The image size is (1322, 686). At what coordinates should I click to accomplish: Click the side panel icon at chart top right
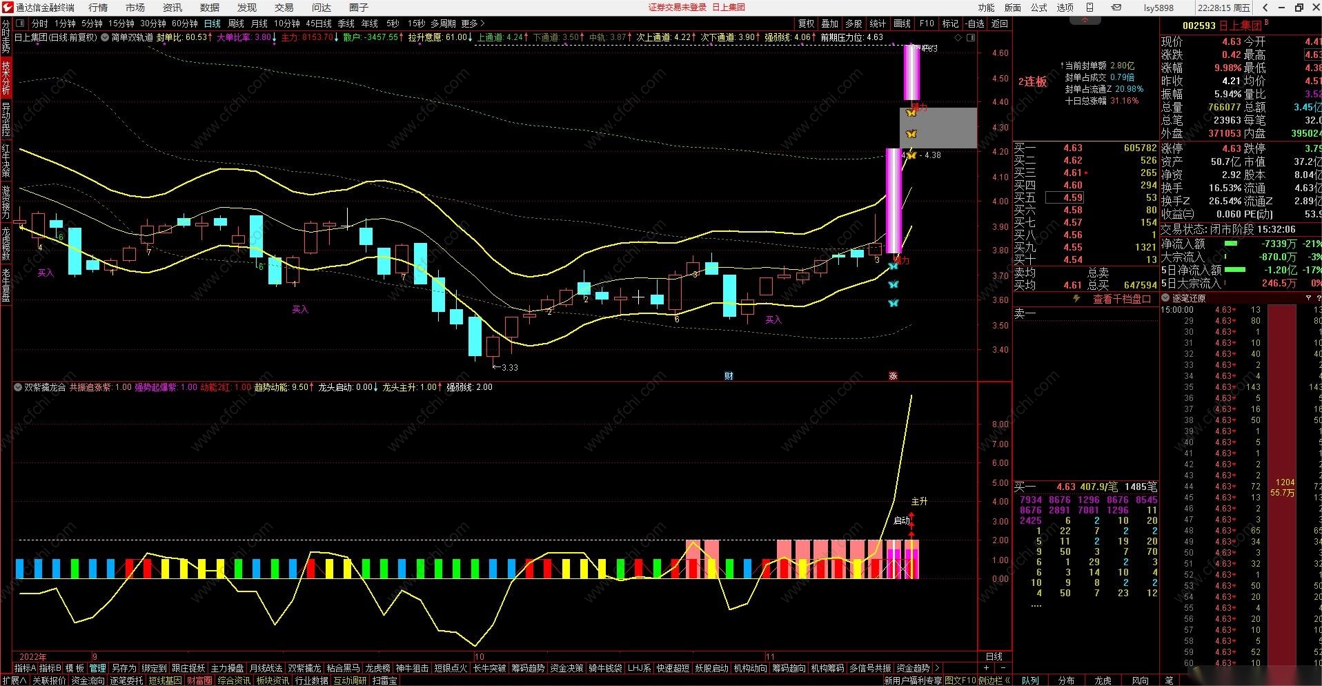pyautogui.click(x=971, y=37)
